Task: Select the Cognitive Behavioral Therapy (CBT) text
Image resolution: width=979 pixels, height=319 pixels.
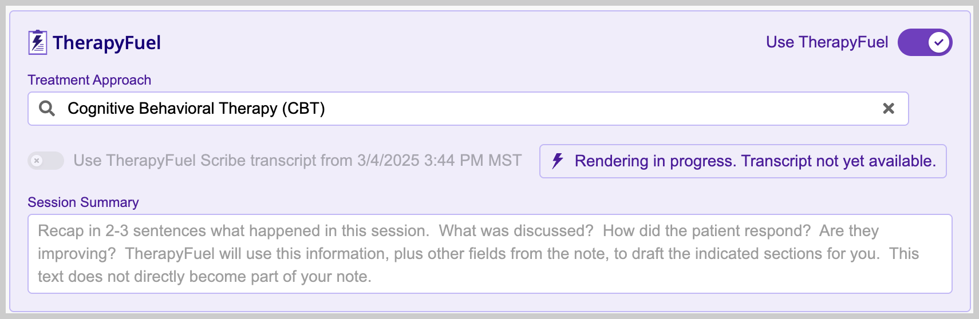Action: click(x=196, y=109)
